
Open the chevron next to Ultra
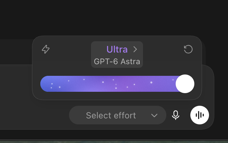click(135, 49)
